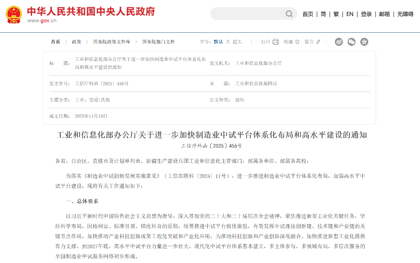420x263 pixels.
Task: Open 无障碍 accessibility mode
Action: 405,14
